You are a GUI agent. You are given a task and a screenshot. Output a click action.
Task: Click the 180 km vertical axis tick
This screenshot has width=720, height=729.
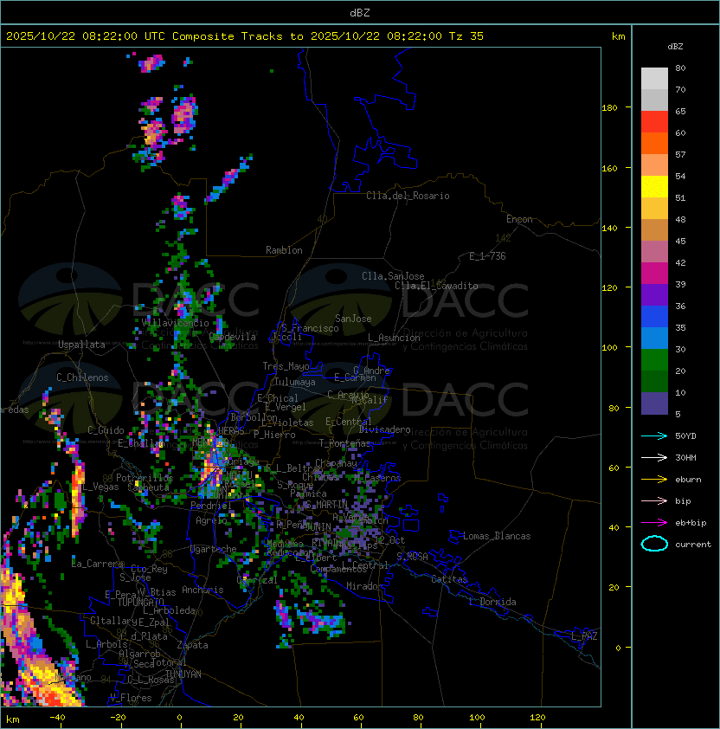click(x=609, y=108)
